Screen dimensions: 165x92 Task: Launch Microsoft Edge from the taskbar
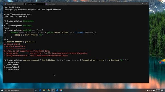tap(40, 90)
